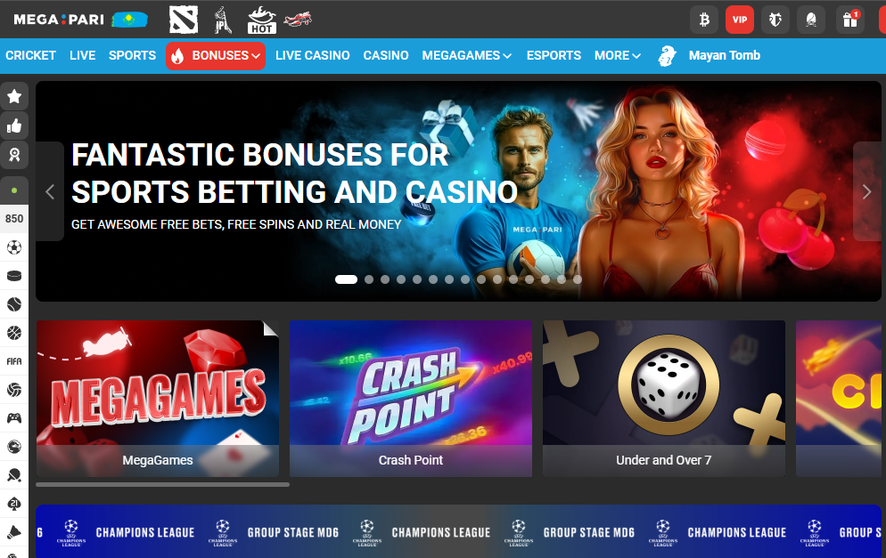Expand the MEGAGAMES dropdown

[x=467, y=56]
